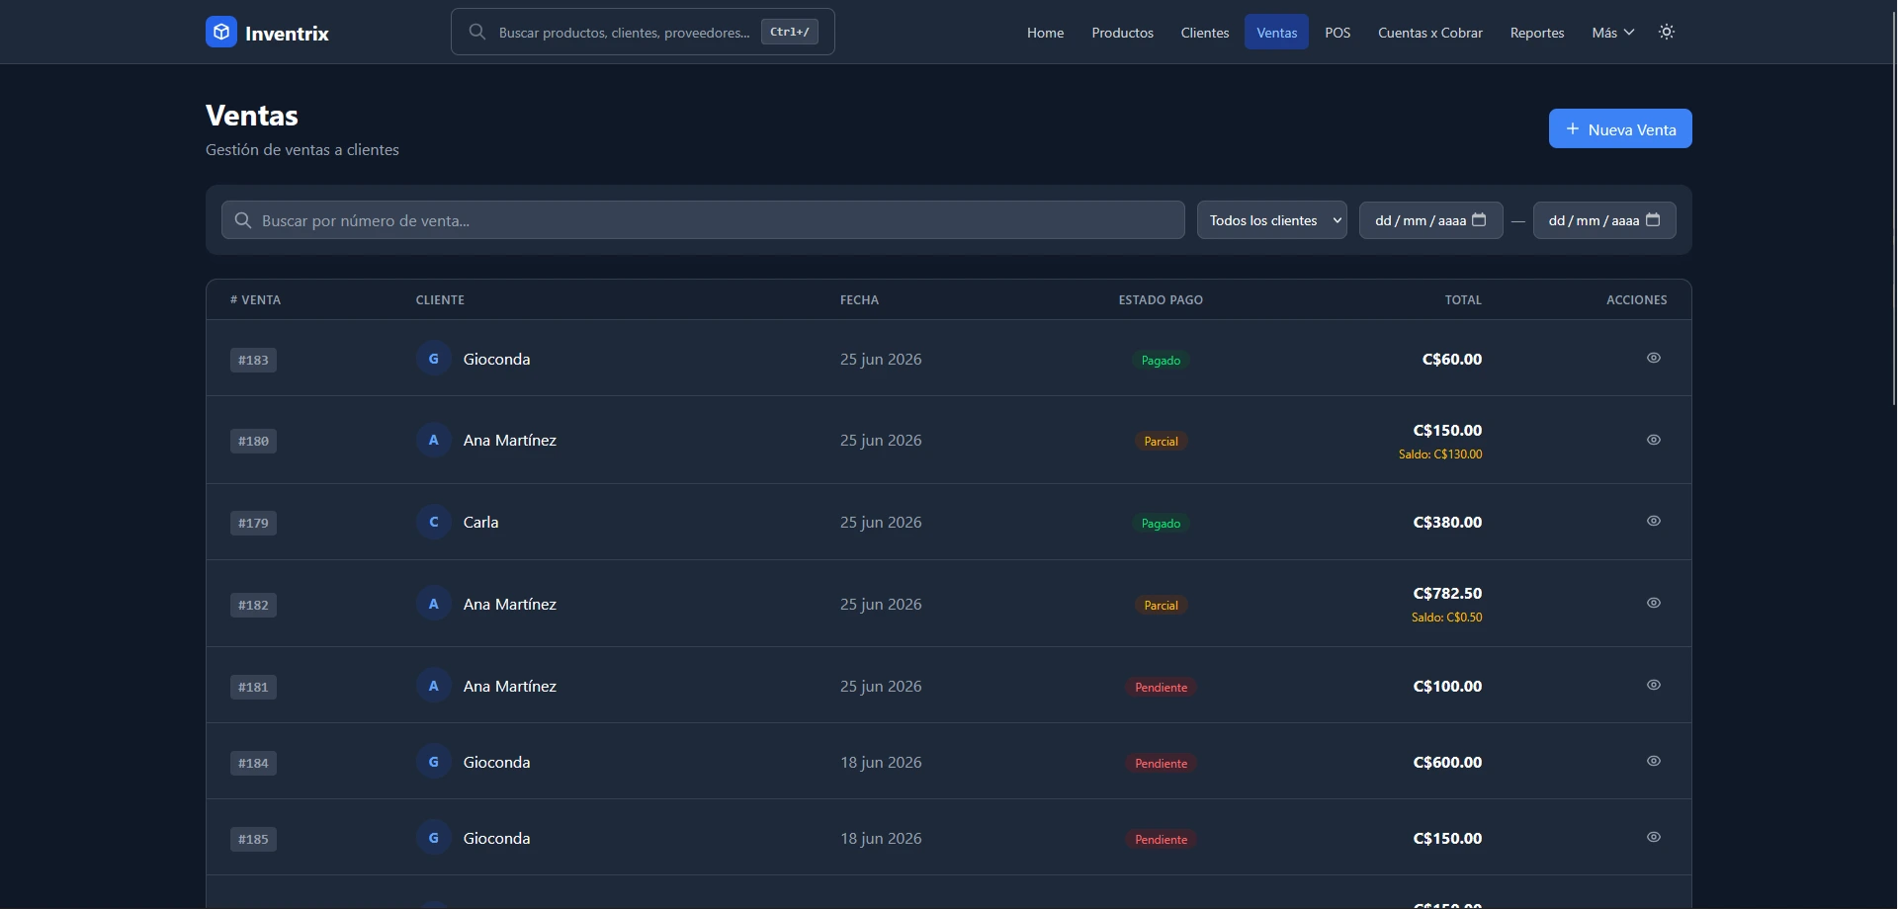Click the Ctrl+/ shortcut badge

790,32
